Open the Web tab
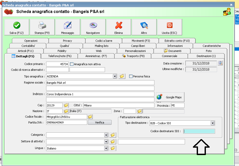The height and width of the screenshot is (166, 239). click(99, 51)
